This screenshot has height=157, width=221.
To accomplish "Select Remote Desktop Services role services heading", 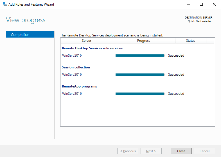I will coord(92,48).
